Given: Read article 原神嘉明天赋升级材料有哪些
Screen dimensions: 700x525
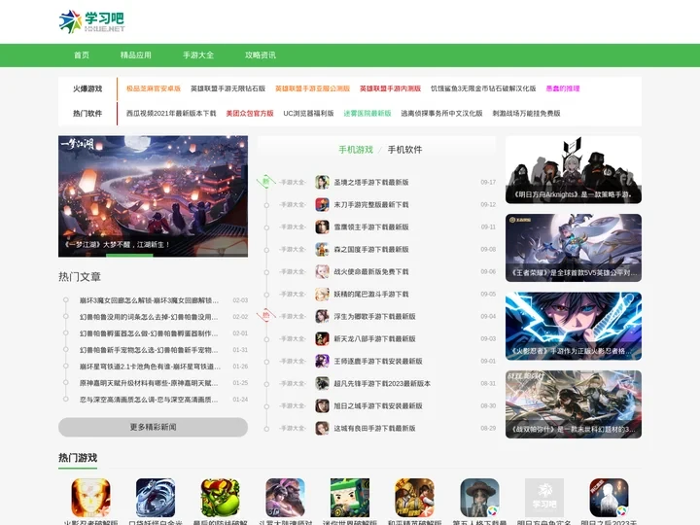Looking at the screenshot, I should [x=149, y=383].
